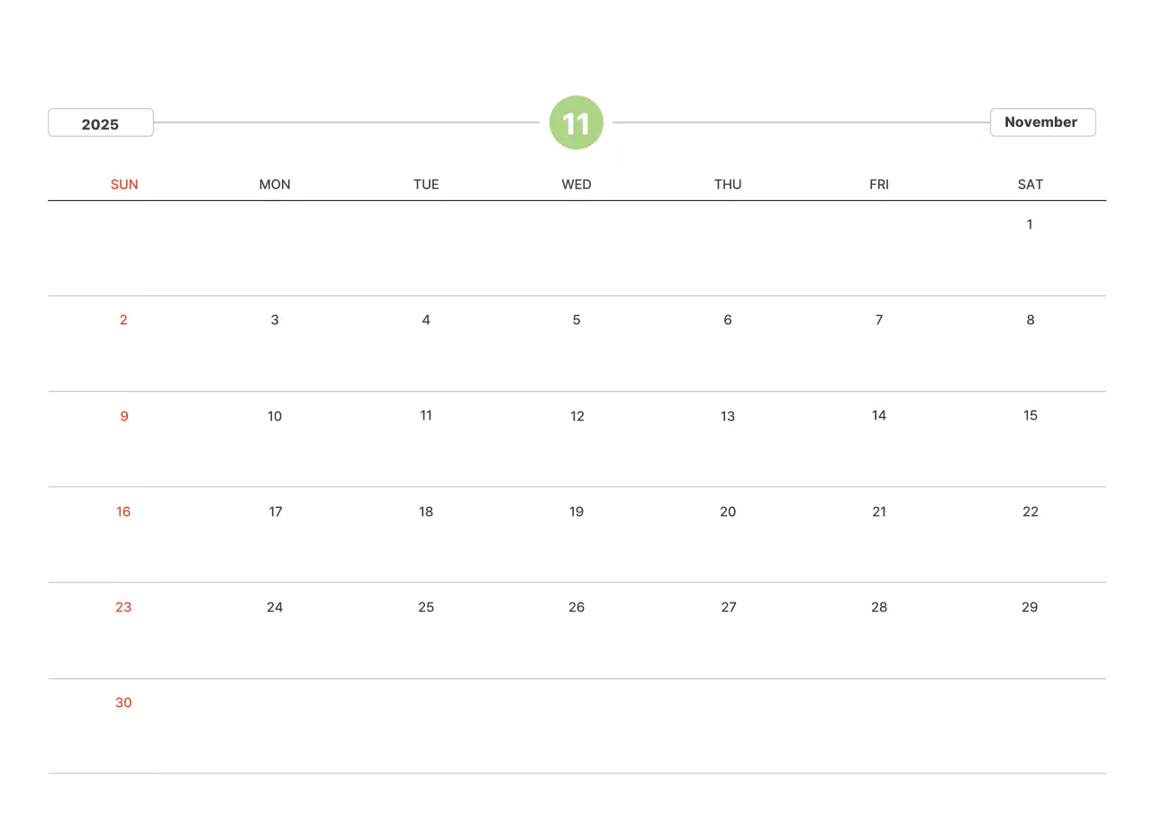Viewport: 1153px width, 825px height.
Task: Select the WED column header
Action: 576,185
